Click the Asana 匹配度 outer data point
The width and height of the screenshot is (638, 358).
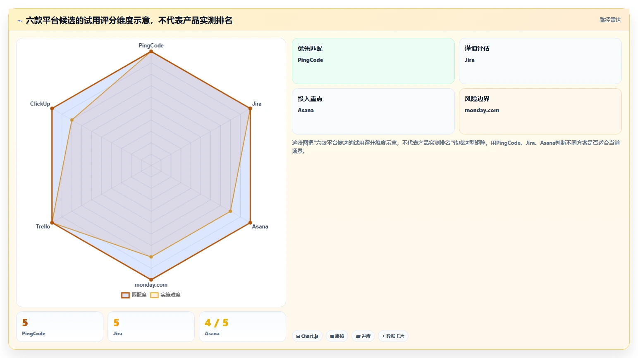point(250,223)
